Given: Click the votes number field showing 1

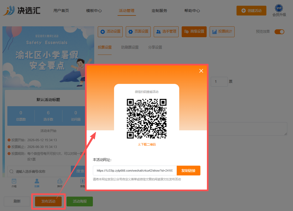Looking at the screenshot, I should tap(219, 82).
